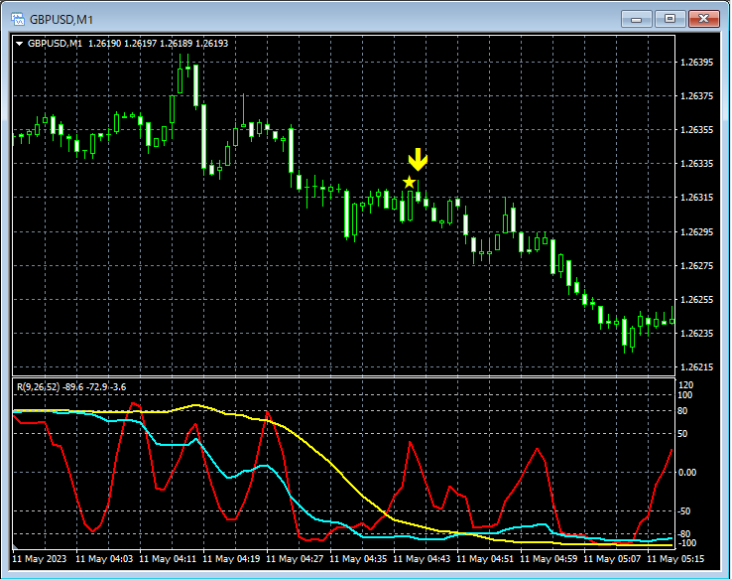Click the 0.00 level on indicator scale
The image size is (732, 579).
tap(687, 473)
